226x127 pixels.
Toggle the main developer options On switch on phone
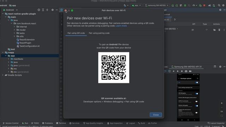[x=197, y=83]
